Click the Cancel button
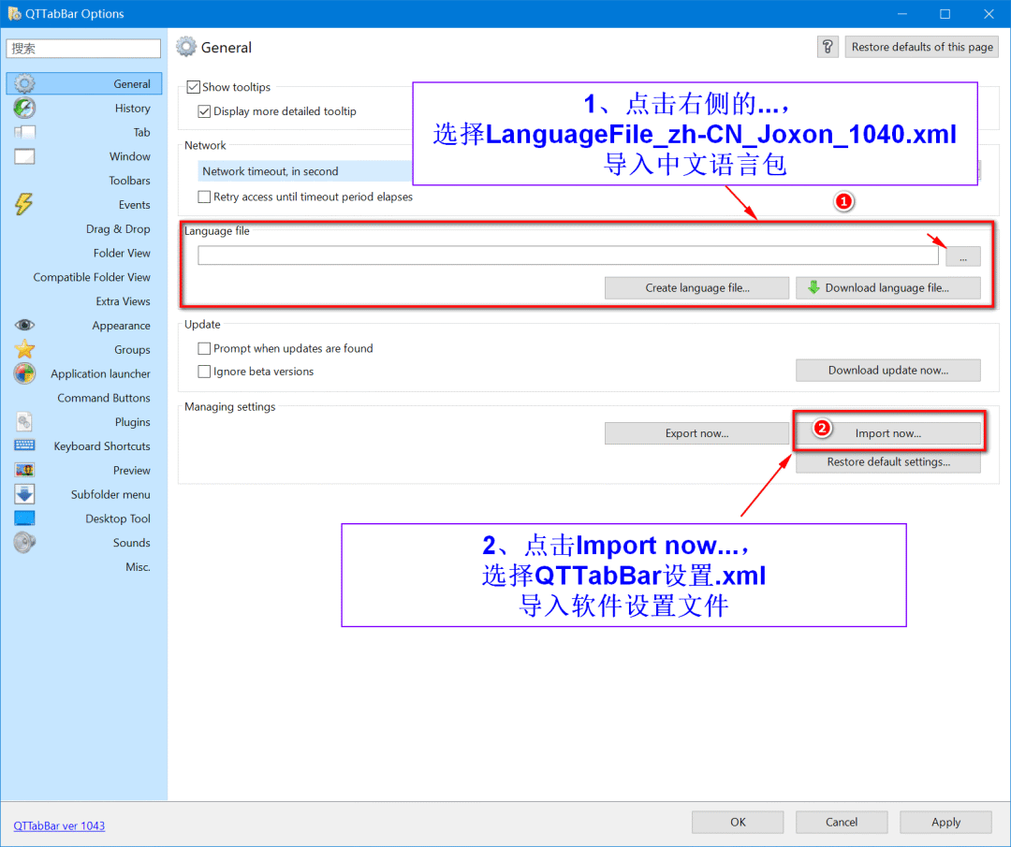Viewport: 1011px width, 847px height. pos(842,823)
